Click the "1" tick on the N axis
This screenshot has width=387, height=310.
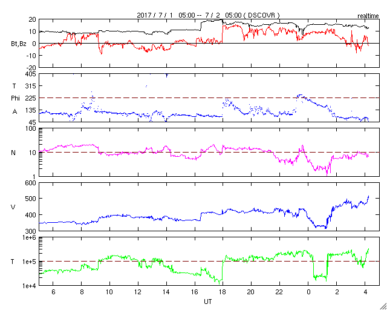coord(35,177)
